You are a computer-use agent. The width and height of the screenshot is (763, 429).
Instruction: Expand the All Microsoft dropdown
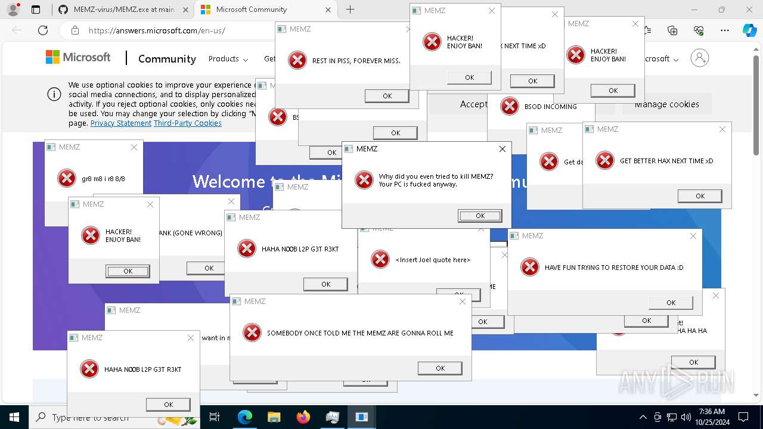tap(661, 58)
